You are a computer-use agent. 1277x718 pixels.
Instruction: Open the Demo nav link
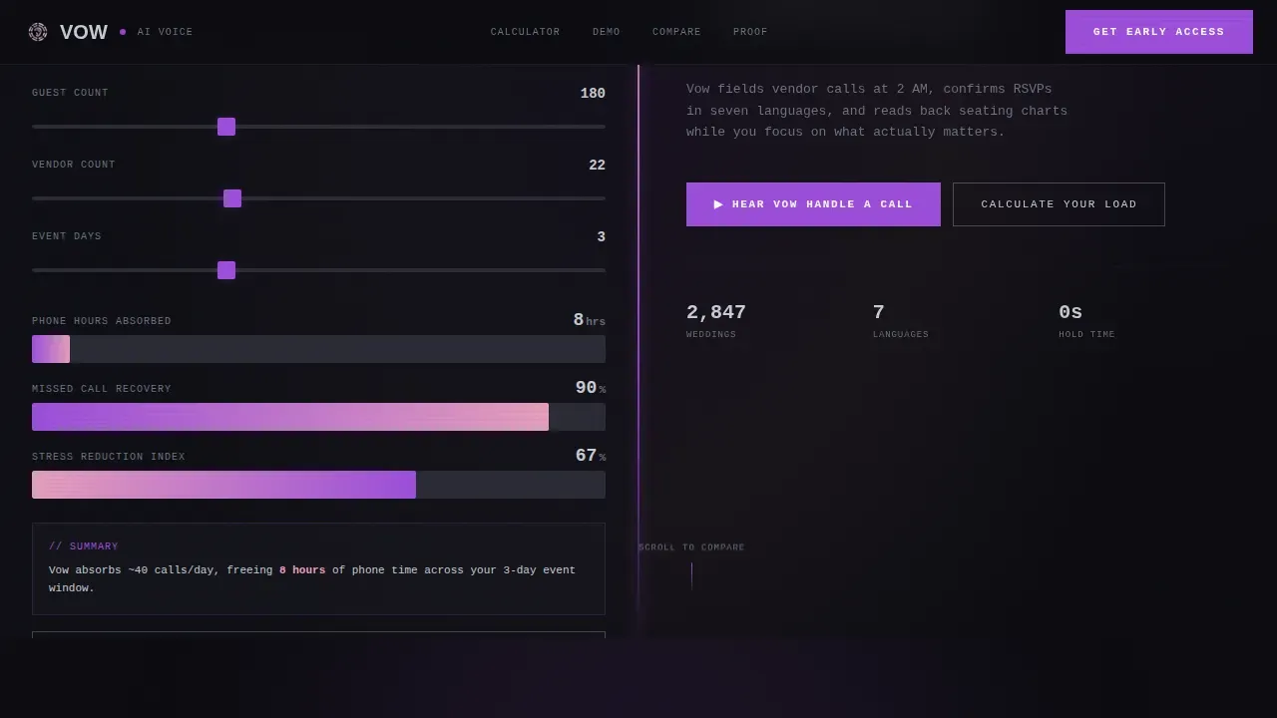click(x=607, y=32)
